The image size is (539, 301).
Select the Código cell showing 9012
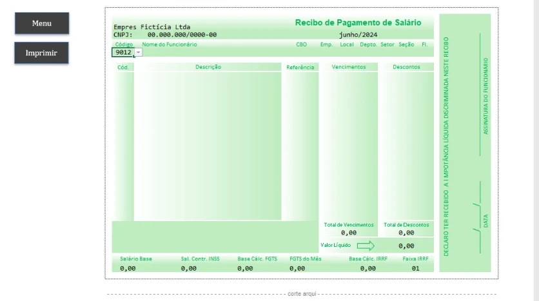122,52
